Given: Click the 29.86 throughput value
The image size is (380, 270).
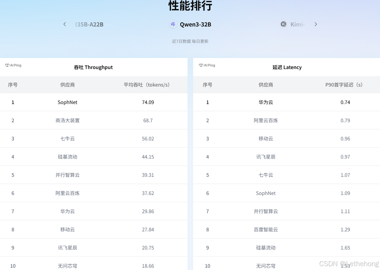Looking at the screenshot, I should click(148, 211).
